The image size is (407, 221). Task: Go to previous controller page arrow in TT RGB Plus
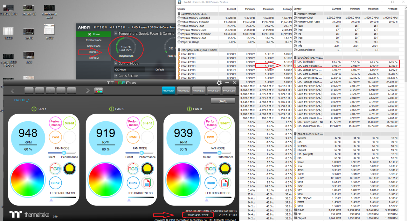[12, 91]
